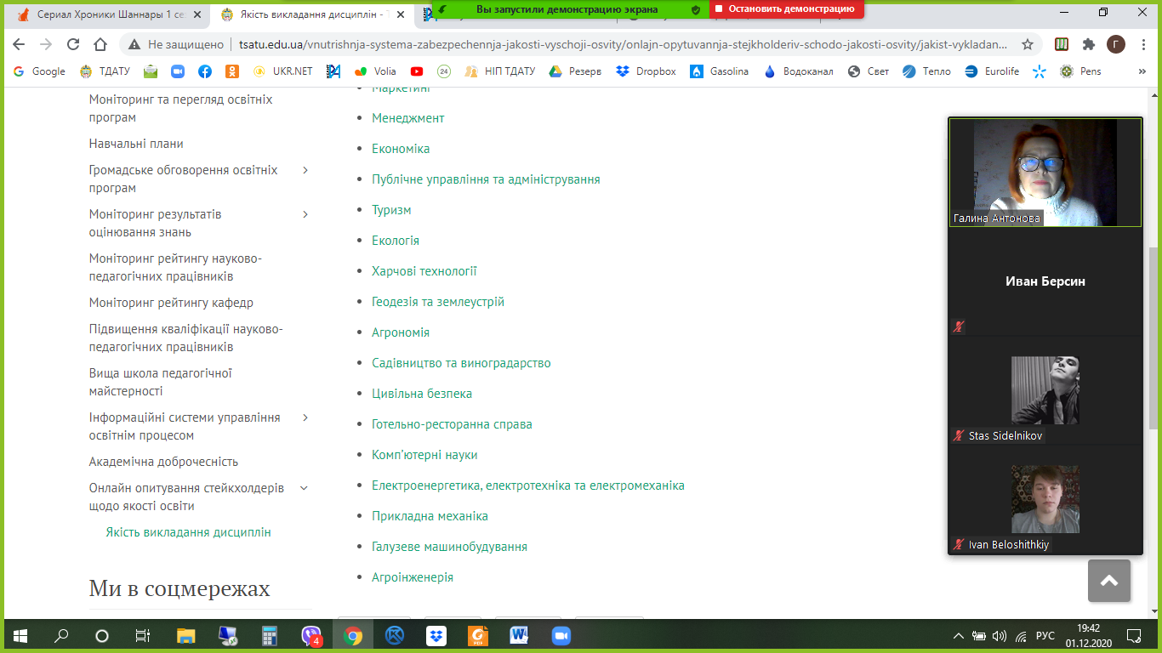Image resolution: width=1162 pixels, height=653 pixels.
Task: Select Ivan Beloshithkiy's video thumbnail
Action: coord(1045,500)
